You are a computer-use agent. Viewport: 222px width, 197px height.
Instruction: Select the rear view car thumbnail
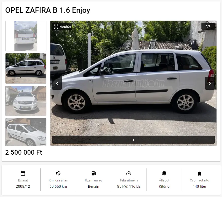(x=26, y=36)
